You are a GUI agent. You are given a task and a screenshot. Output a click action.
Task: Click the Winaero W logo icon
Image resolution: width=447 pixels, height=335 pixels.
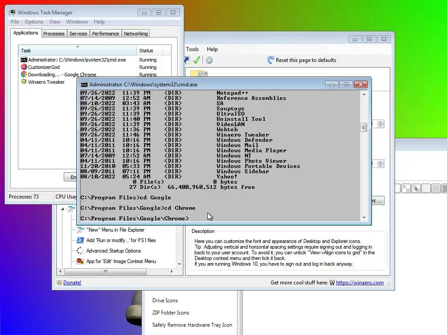[x=332, y=283]
